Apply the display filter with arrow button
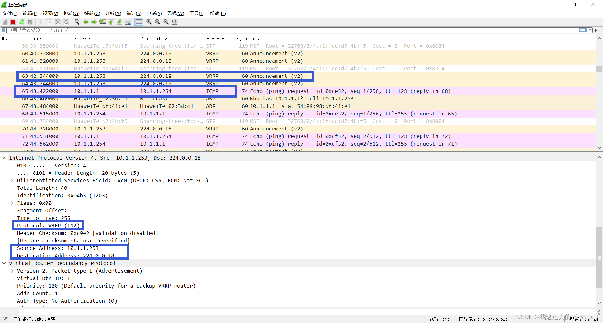The height and width of the screenshot is (323, 603). 583,30
